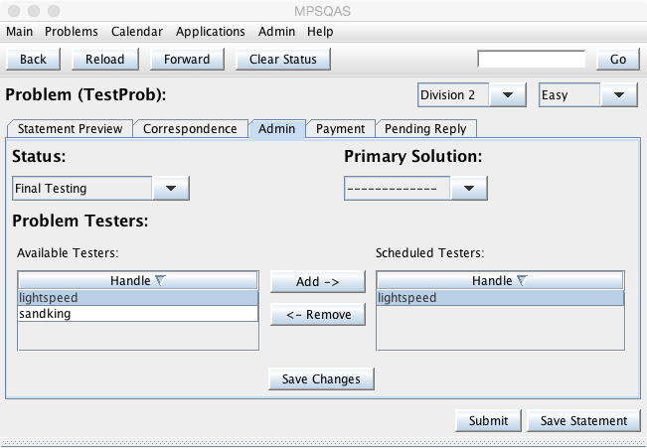Open the Problems menu
647x448 pixels.
click(72, 32)
